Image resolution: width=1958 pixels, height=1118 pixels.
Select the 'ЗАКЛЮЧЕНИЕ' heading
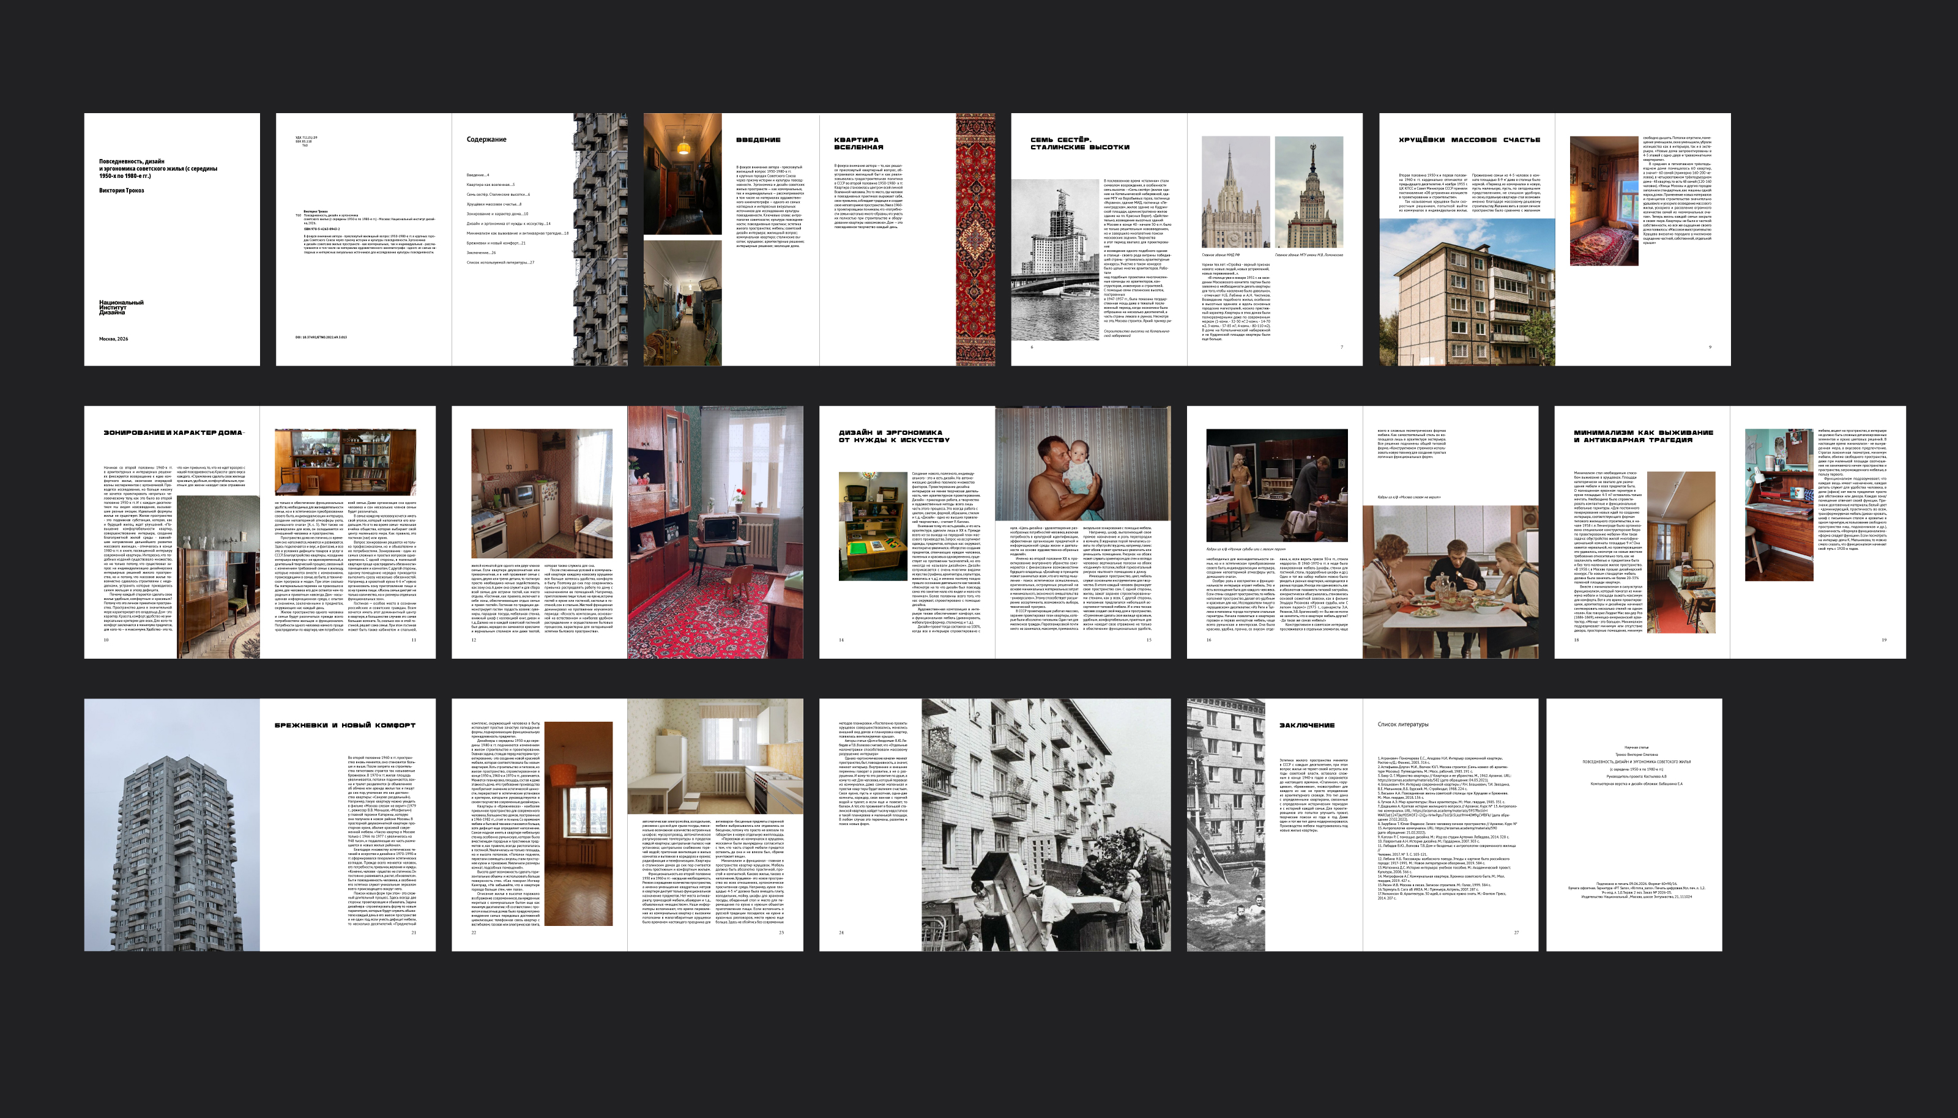click(x=1306, y=725)
